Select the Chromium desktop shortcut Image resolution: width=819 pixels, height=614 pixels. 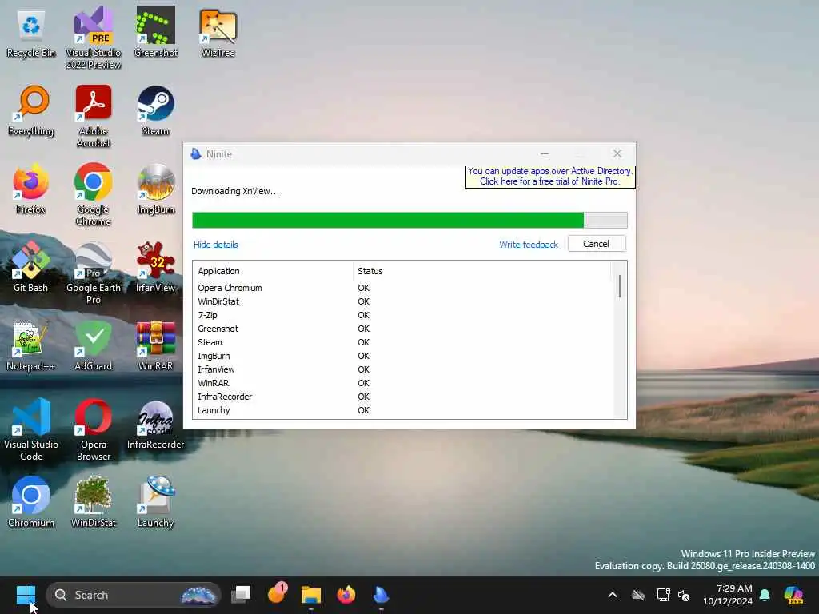[x=31, y=502]
